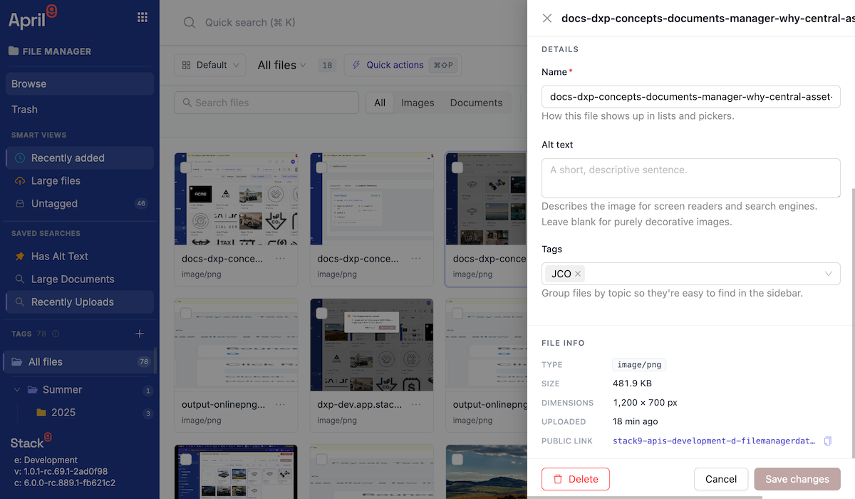Click the Alt text textarea
Image resolution: width=855 pixels, height=499 pixels.
point(691,178)
